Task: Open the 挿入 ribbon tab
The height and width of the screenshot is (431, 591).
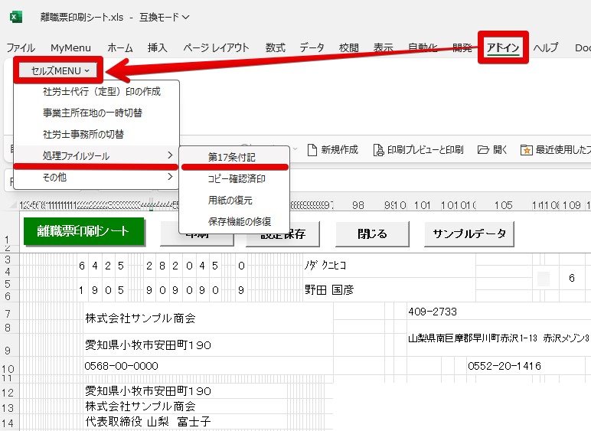Action: (x=157, y=48)
